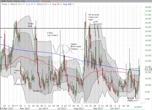Select the horizontal line drawing near 15.50
Screen dimensions: 152x110
[x=70, y=28]
